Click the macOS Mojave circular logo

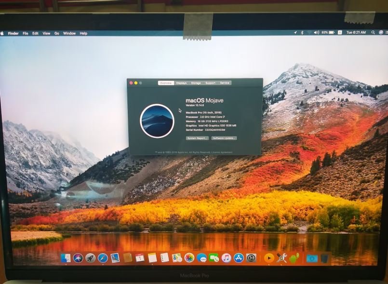[x=157, y=121]
